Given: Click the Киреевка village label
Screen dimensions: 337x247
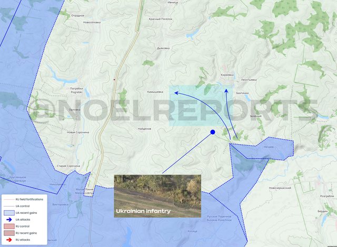Looking at the screenshot, I should click(227, 75).
